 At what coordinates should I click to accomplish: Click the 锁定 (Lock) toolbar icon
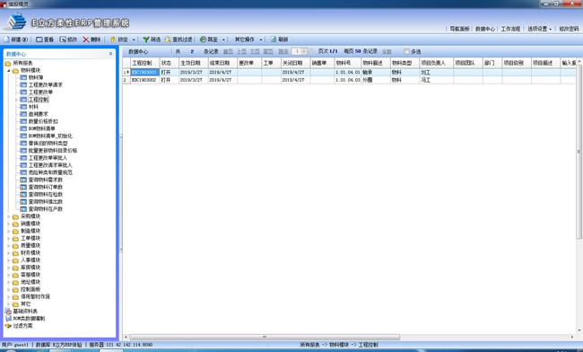113,40
